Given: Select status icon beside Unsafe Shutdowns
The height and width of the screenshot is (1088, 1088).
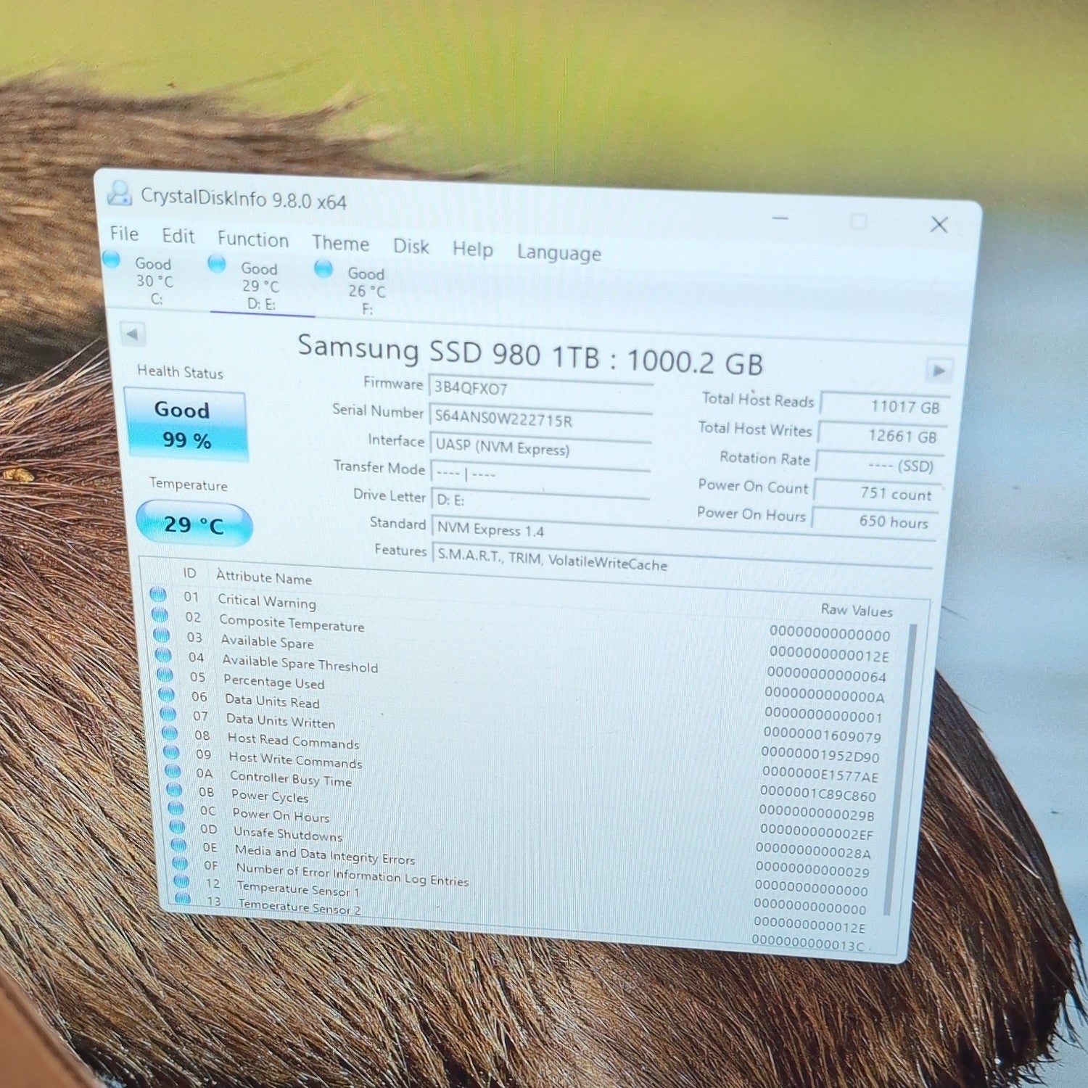Looking at the screenshot, I should click(x=177, y=826).
